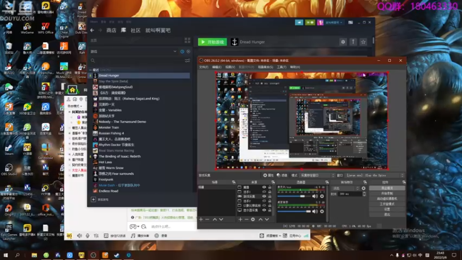This screenshot has width=462, height=260.
Task: Open Steam library grid view icon
Action: coord(187,40)
